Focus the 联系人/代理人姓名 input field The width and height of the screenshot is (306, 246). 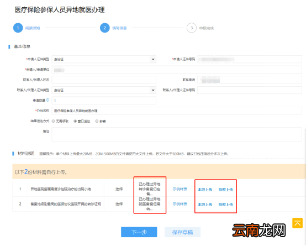104,80
